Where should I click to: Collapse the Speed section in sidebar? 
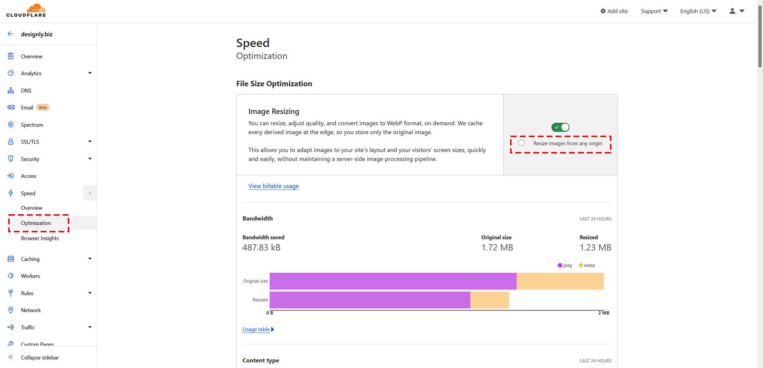90,193
